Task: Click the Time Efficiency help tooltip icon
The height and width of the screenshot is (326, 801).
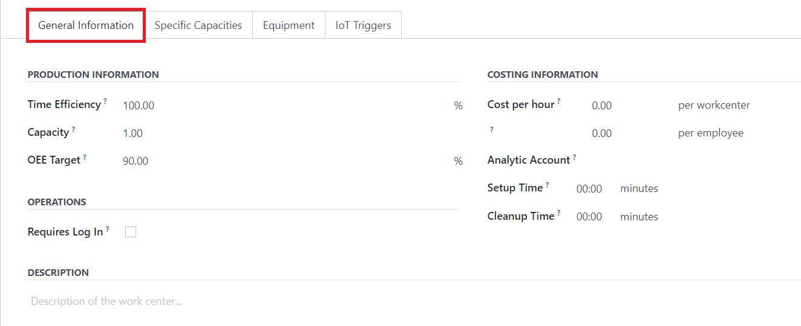Action: coord(105,101)
